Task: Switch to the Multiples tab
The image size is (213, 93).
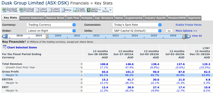Action: pos(87,18)
